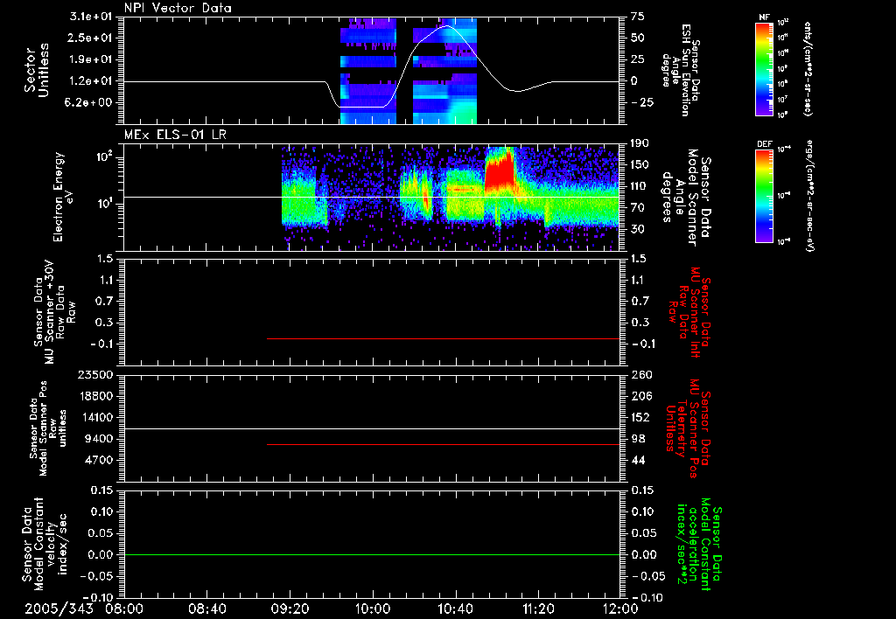Select the "NPI Vector Data" panel title

click(178, 8)
